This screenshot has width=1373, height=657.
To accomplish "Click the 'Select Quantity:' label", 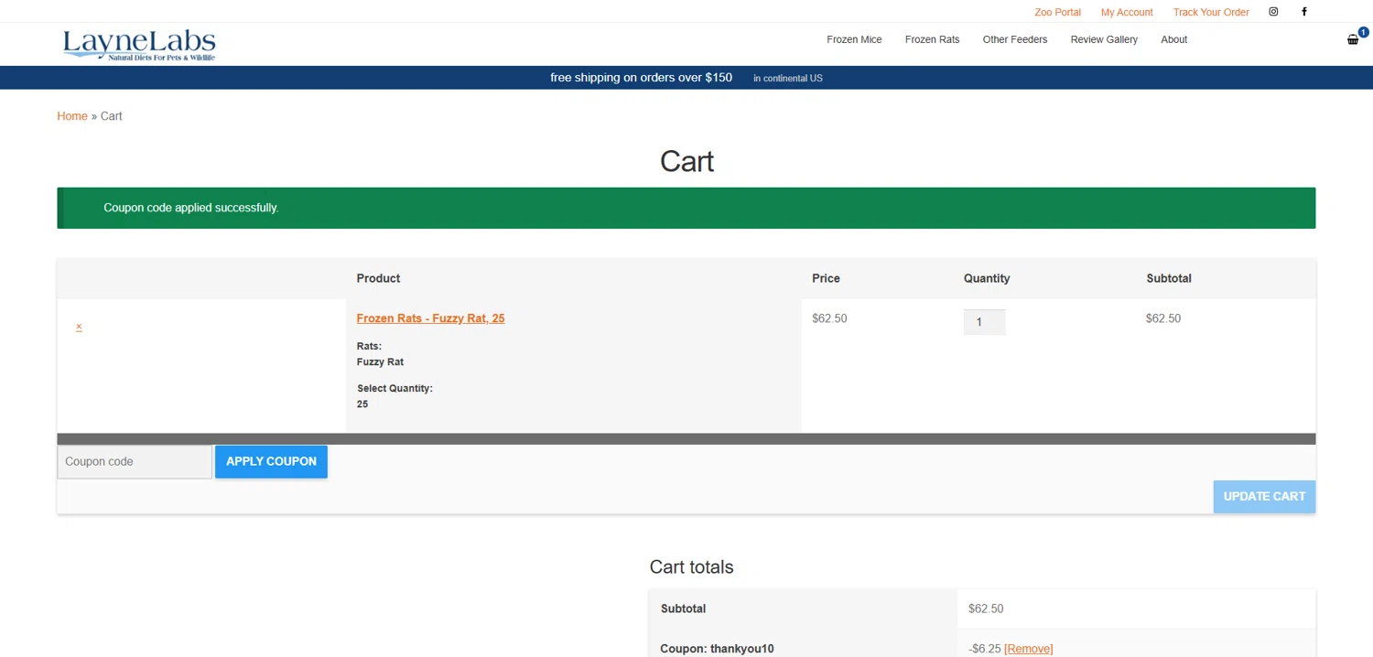I will point(395,388).
